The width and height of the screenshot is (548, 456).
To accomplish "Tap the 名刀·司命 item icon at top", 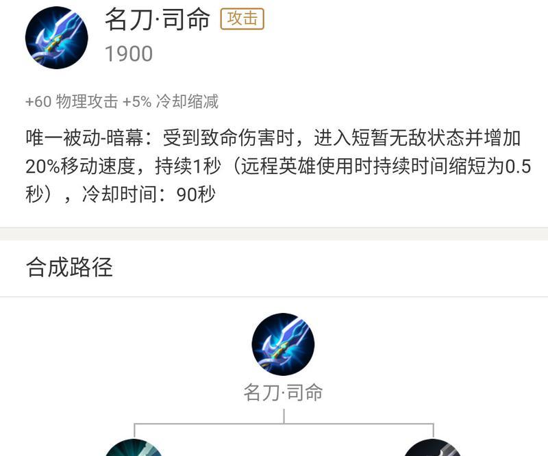I will tap(57, 38).
